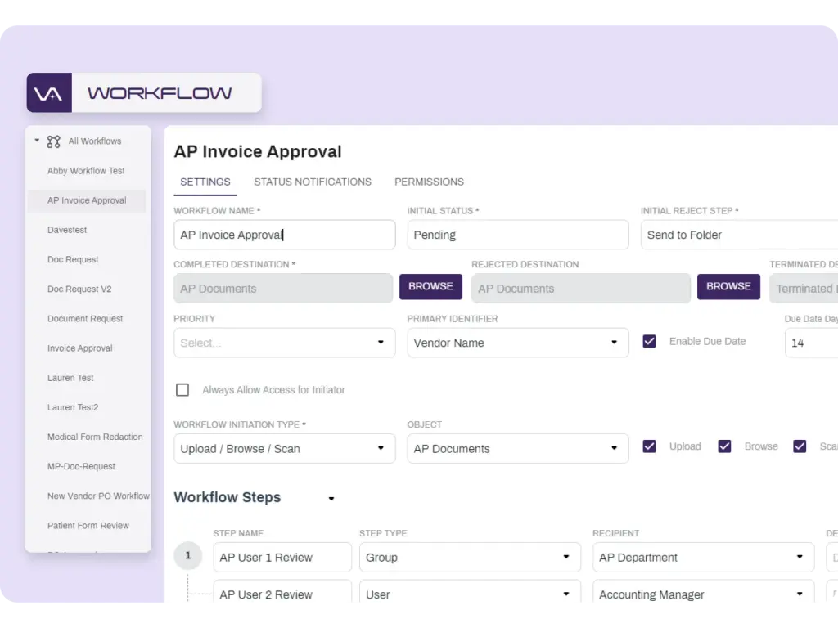The height and width of the screenshot is (628, 838).
Task: Switch to the Status Notifications tab
Action: point(313,182)
